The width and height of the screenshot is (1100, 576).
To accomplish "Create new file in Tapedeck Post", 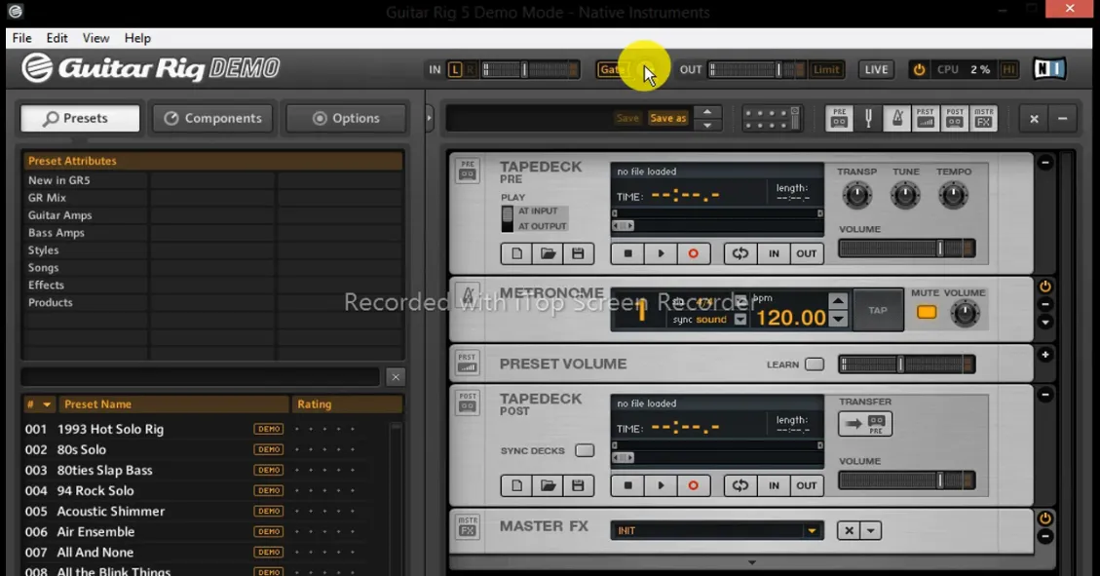I will click(516, 485).
